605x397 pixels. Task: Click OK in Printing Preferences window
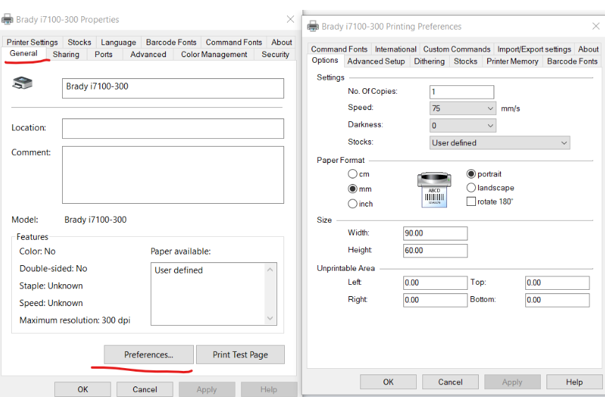[388, 382]
